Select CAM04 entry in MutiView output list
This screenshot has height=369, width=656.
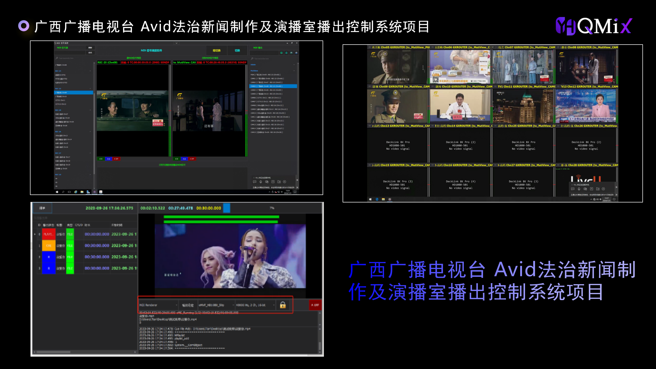pyautogui.click(x=266, y=90)
